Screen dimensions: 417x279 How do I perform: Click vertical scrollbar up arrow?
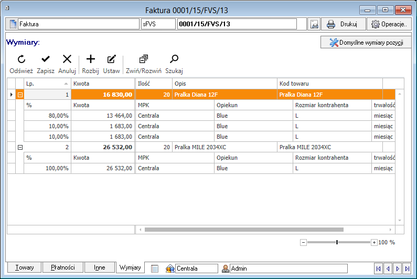(x=400, y=94)
